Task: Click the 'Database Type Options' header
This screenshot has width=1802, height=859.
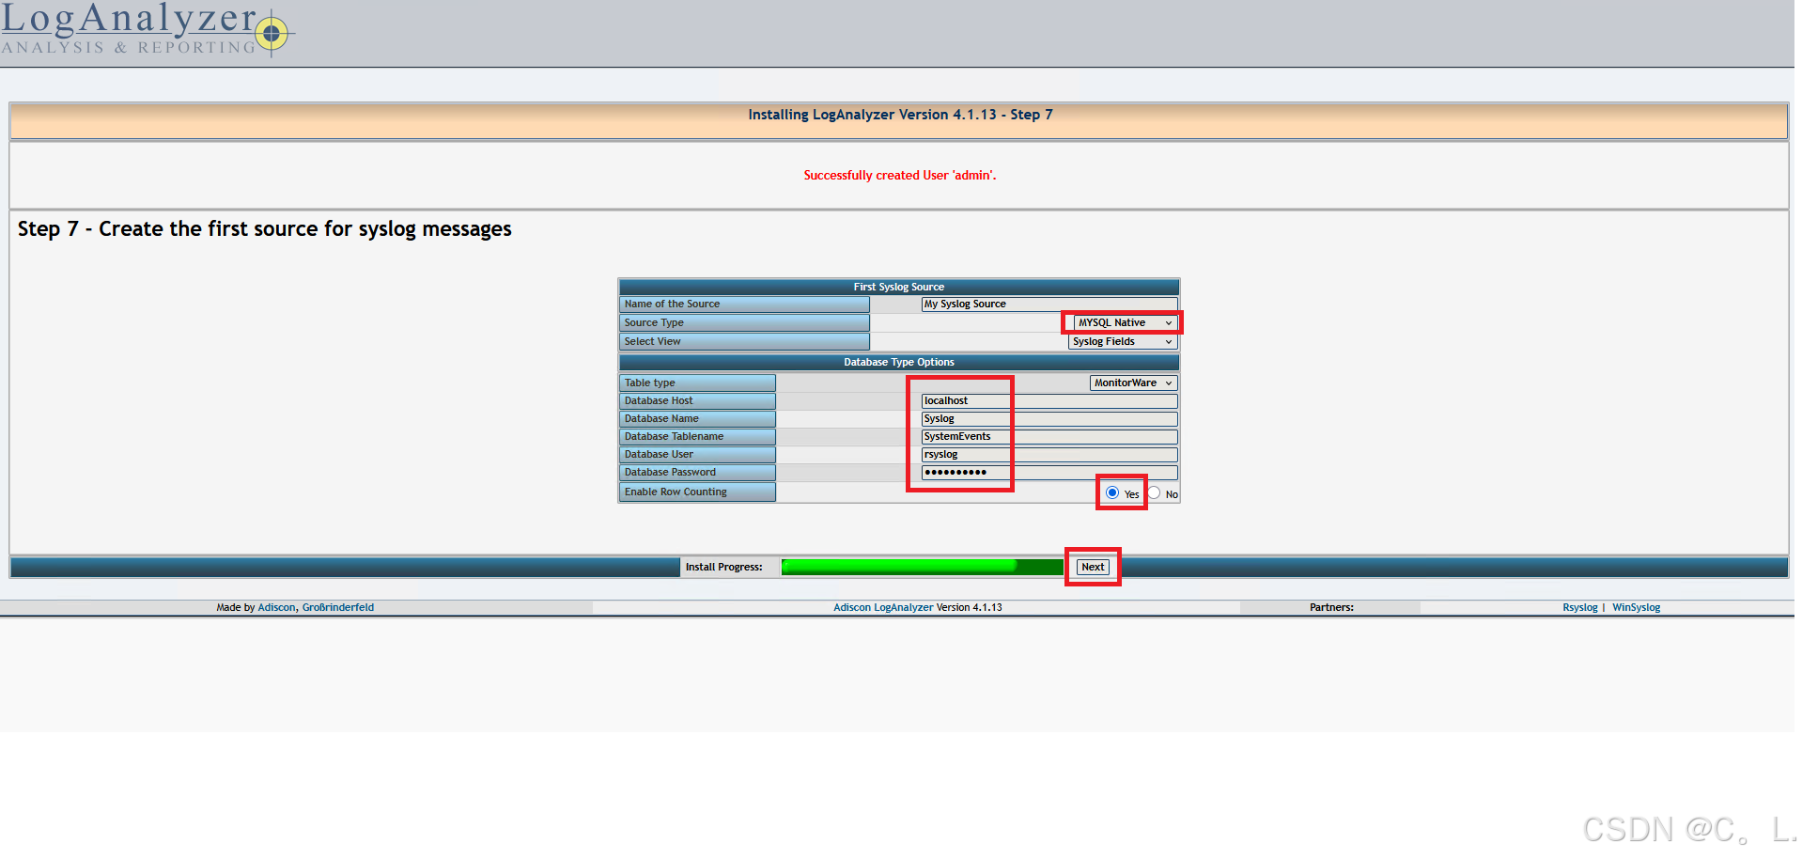Action: [x=899, y=363]
